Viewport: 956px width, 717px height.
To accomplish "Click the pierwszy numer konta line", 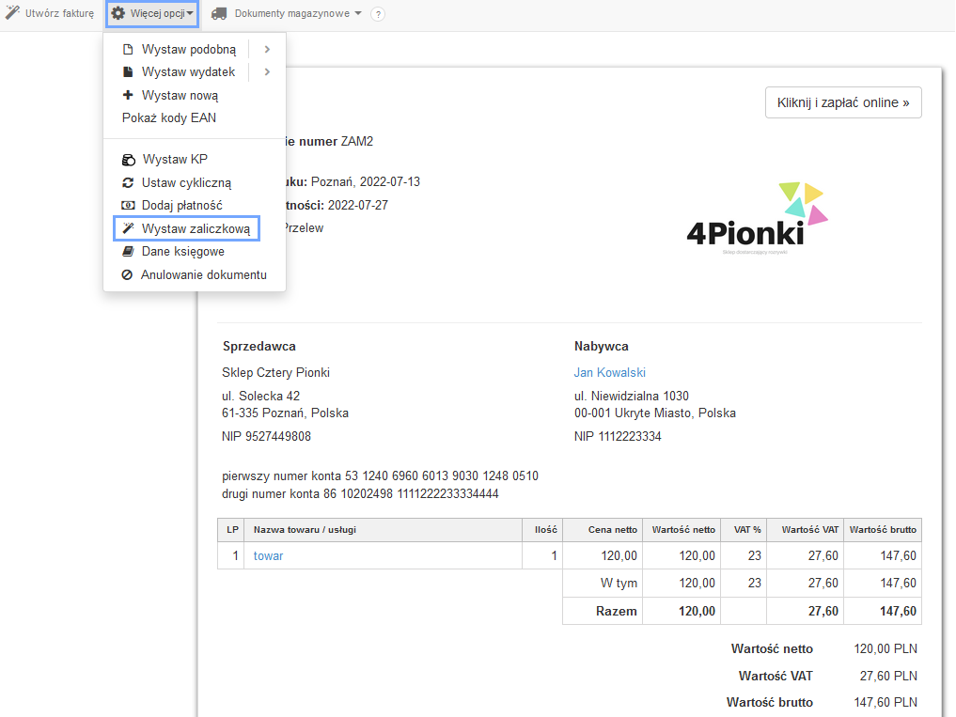I will pos(381,476).
